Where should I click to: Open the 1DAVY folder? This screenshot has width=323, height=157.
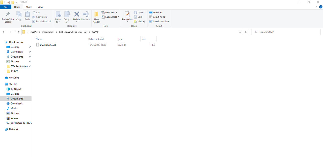(x=14, y=71)
